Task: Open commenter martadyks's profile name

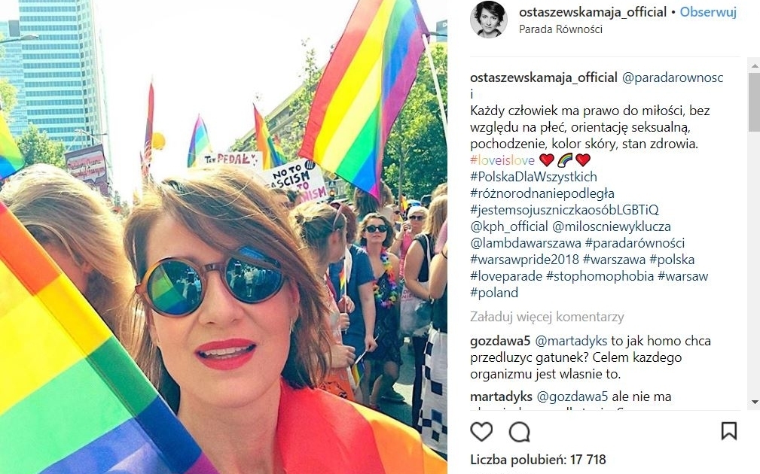Action: 501,397
